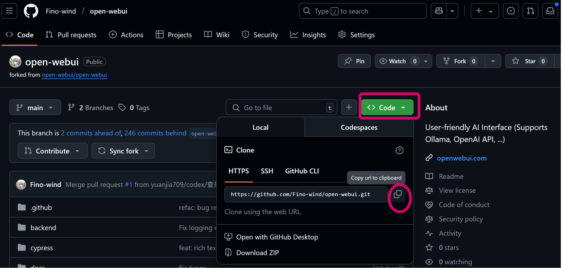This screenshot has width=562, height=268.
Task: Open the Security policy link
Action: (x=454, y=219)
